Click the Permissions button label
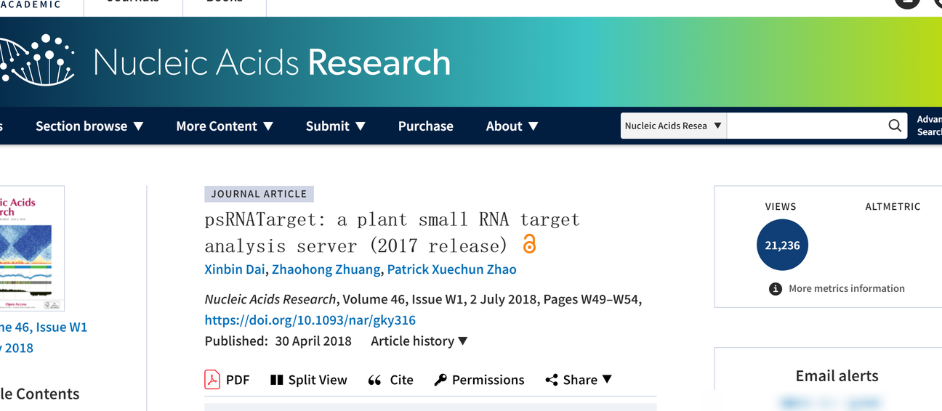Screen dimensions: 942x411 (488, 380)
